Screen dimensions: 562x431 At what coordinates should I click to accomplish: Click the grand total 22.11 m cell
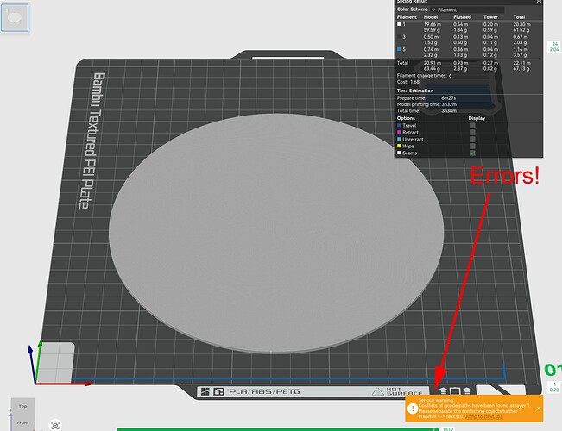tap(521, 63)
